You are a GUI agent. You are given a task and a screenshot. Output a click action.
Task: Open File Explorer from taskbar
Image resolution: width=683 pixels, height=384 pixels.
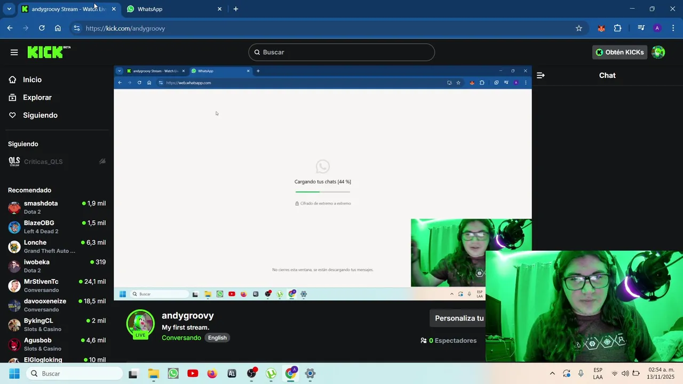[x=153, y=374]
